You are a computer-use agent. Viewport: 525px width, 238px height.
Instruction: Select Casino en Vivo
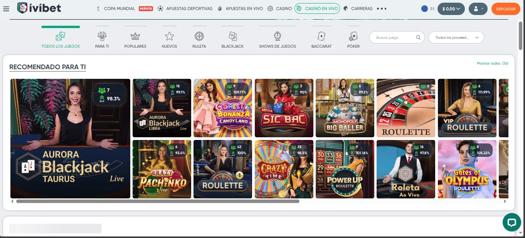(317, 8)
